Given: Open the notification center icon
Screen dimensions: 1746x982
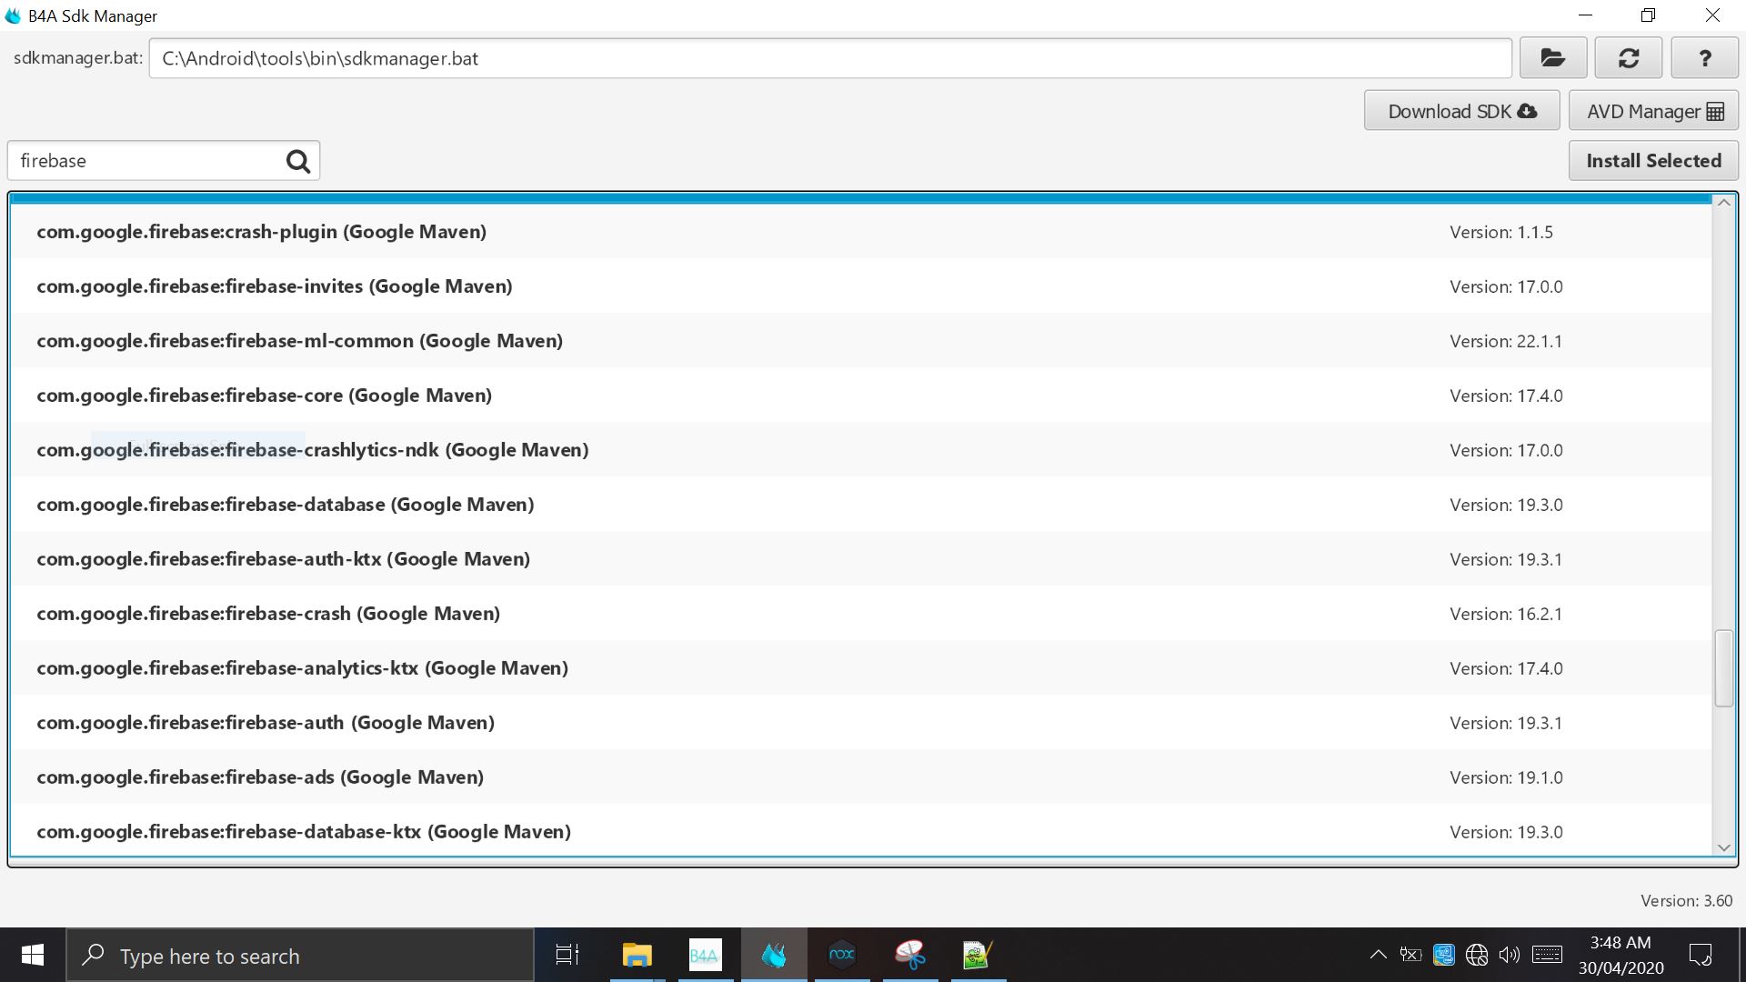Looking at the screenshot, I should pyautogui.click(x=1700, y=955).
